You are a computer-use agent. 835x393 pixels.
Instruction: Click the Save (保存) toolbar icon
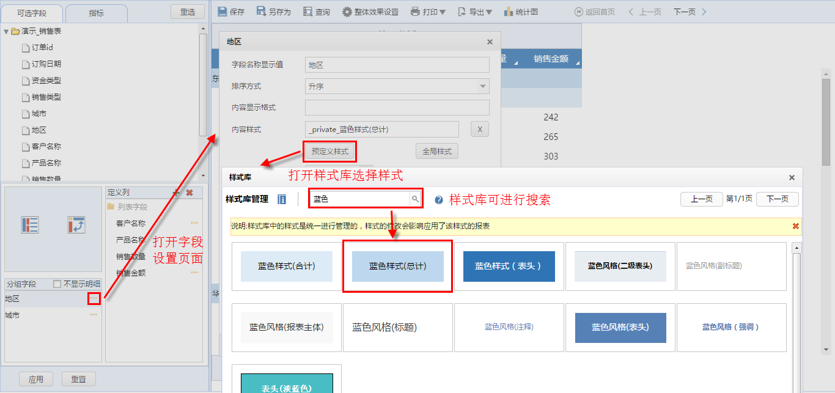pos(223,12)
